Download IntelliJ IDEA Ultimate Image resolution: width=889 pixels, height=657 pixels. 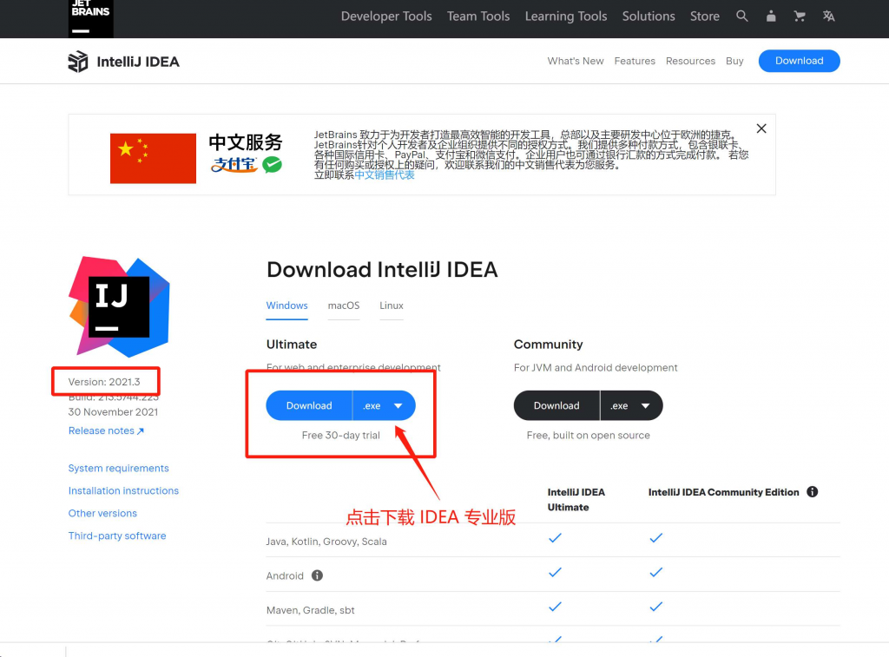click(x=309, y=405)
